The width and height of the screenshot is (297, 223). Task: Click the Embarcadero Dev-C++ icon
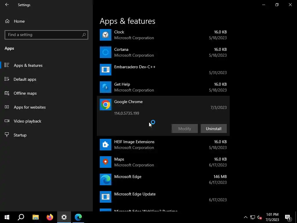106,70
